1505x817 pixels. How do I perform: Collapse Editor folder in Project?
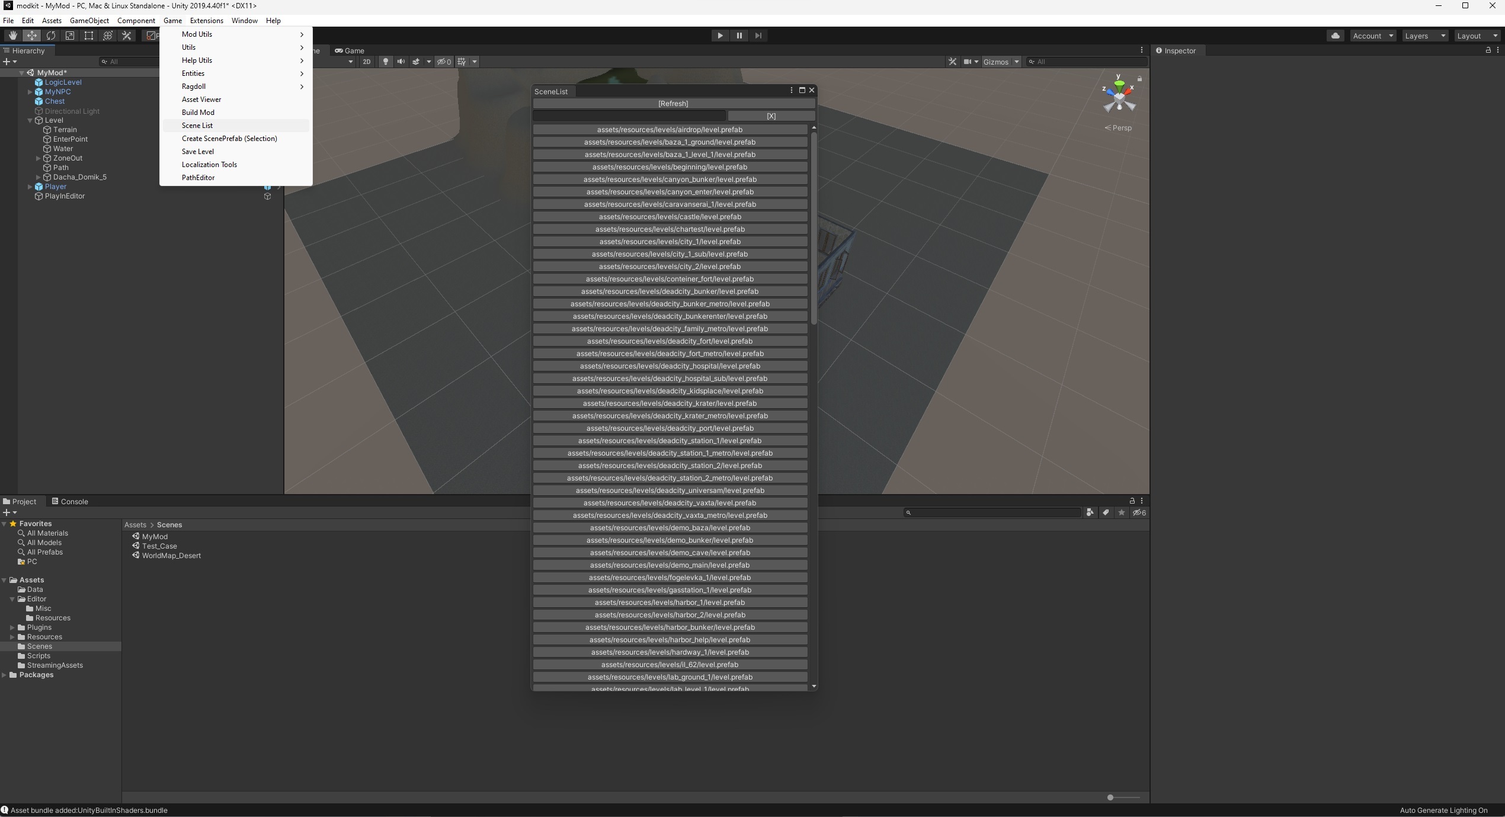click(x=12, y=599)
